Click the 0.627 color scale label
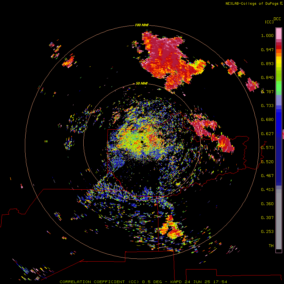This screenshot has height=284, width=284. 267,134
